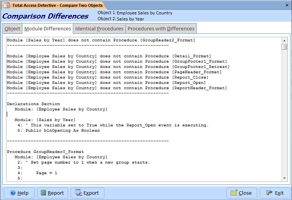Click the Export button's icon
Viewport: 292px width, 200px height.
click(x=78, y=193)
